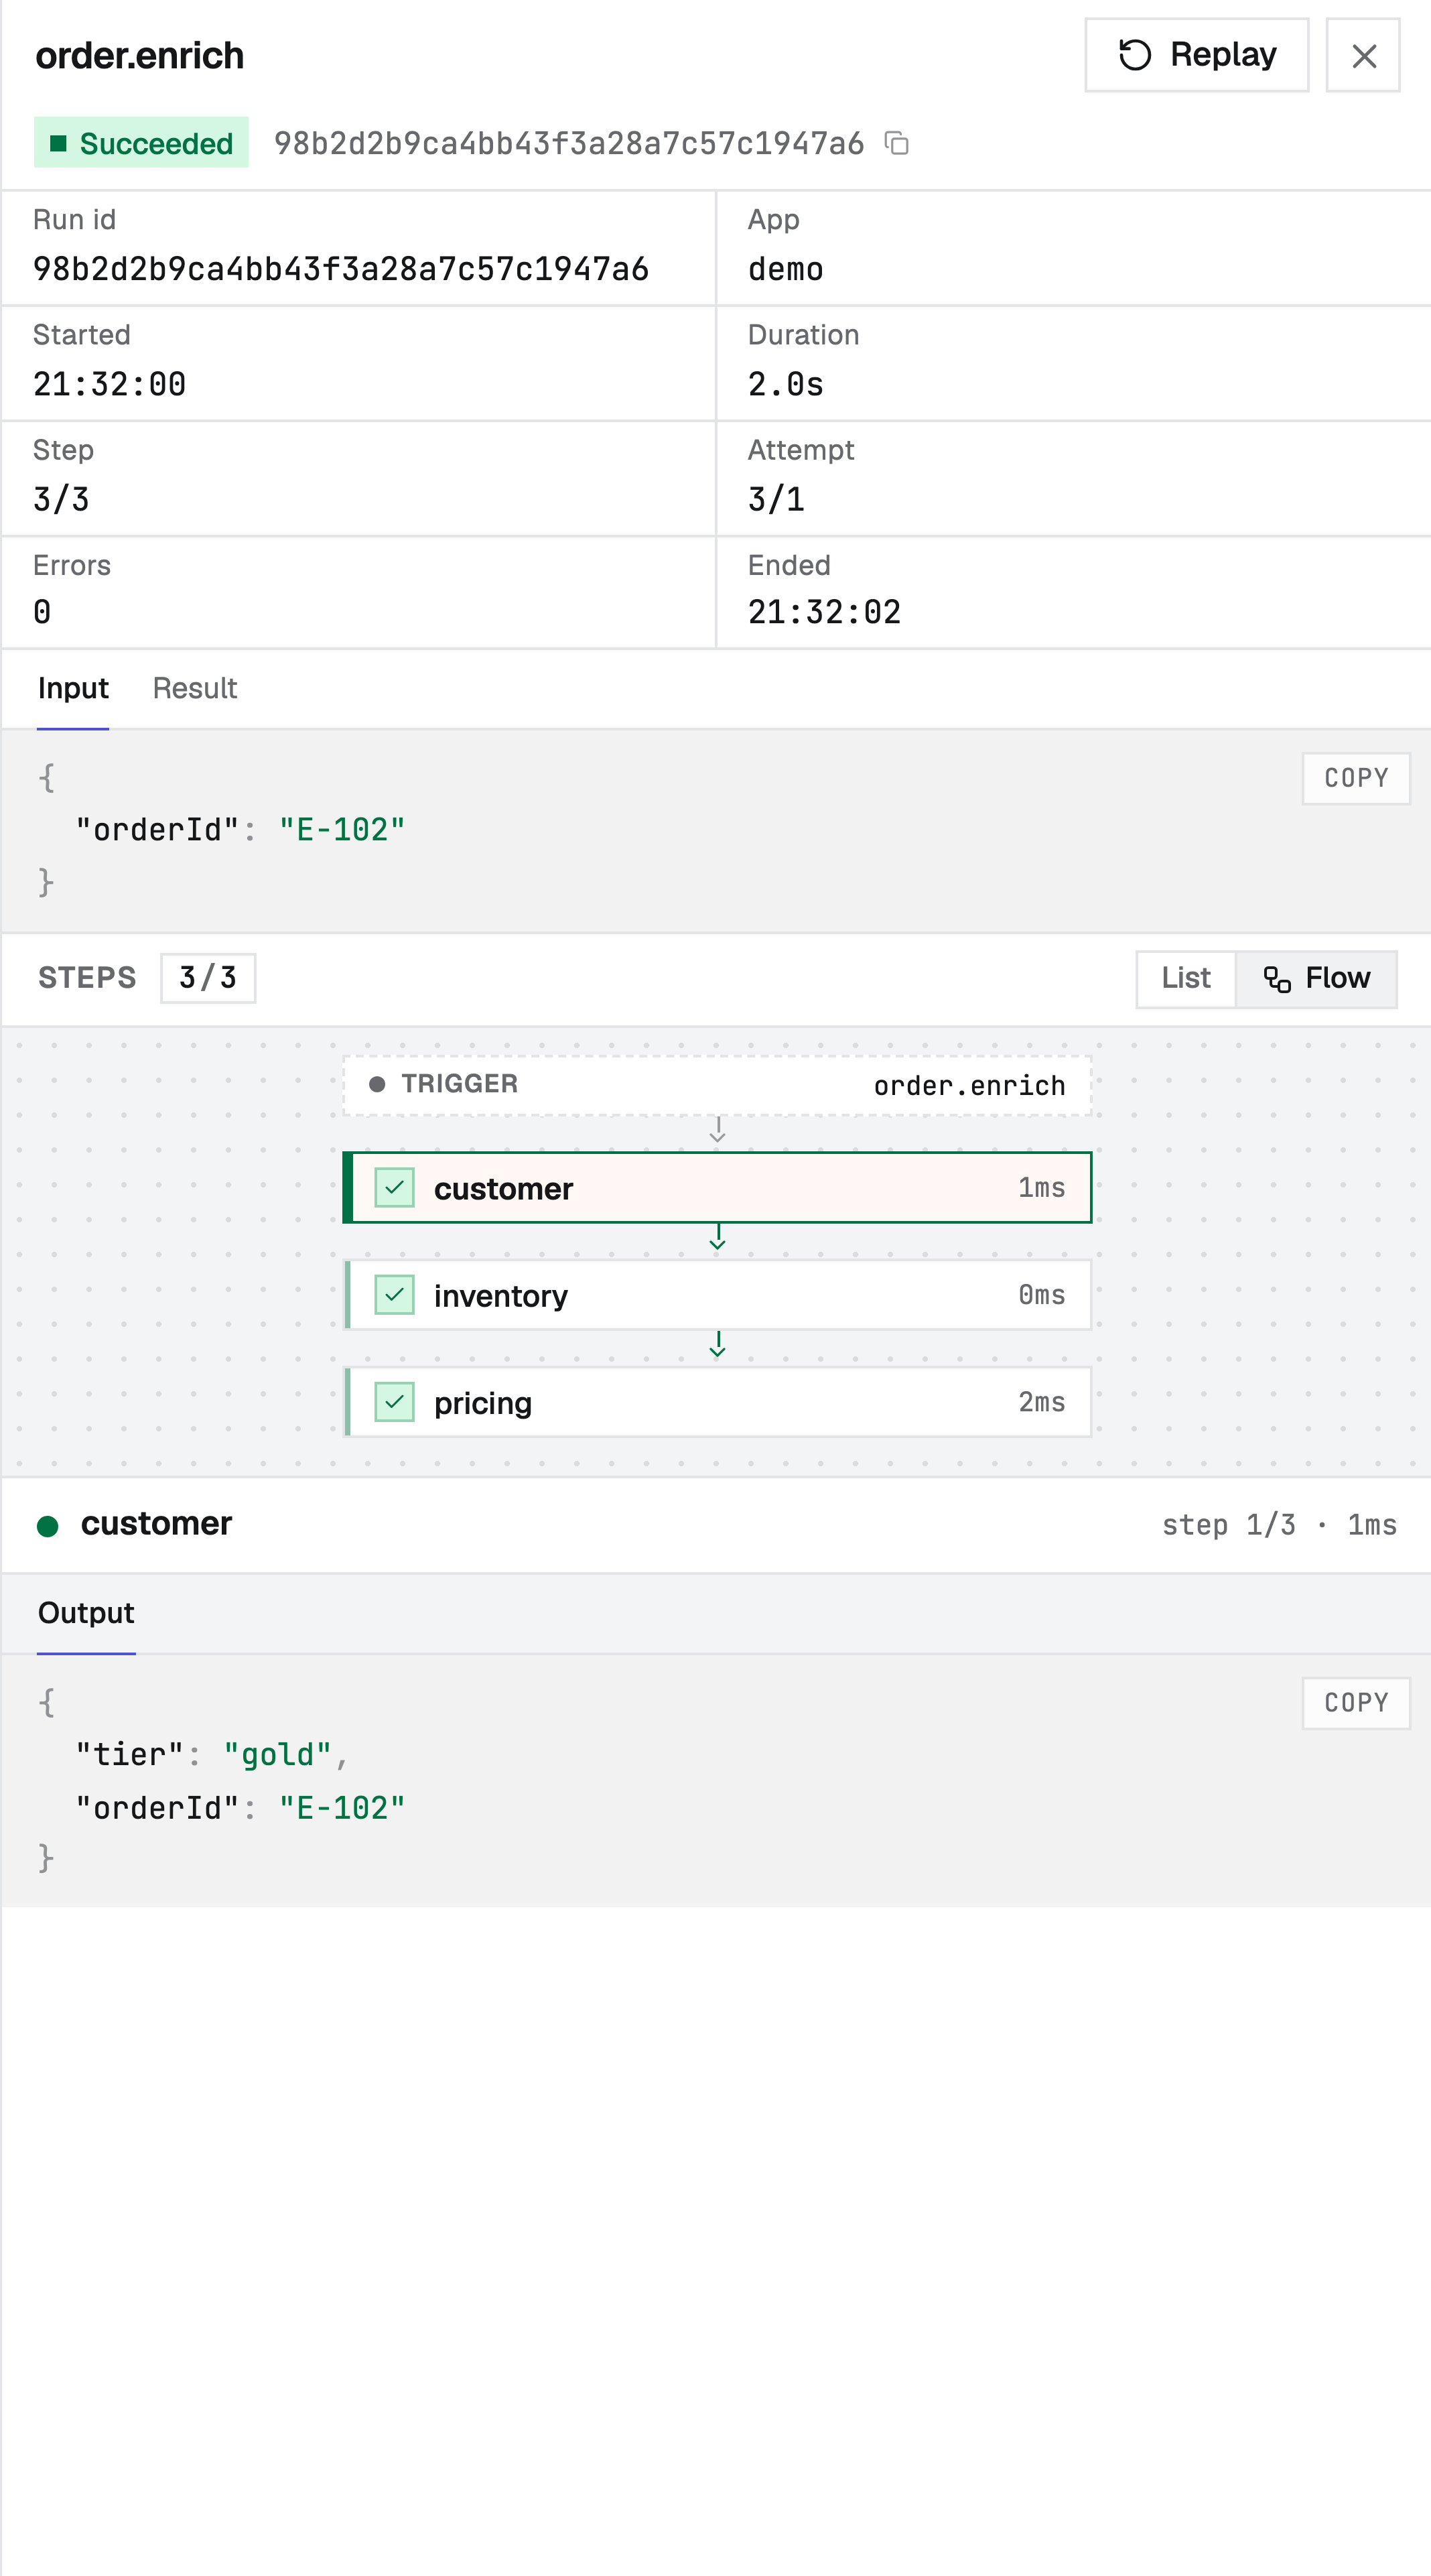
Task: Click the "gold" tier value in output
Action: [278, 1755]
